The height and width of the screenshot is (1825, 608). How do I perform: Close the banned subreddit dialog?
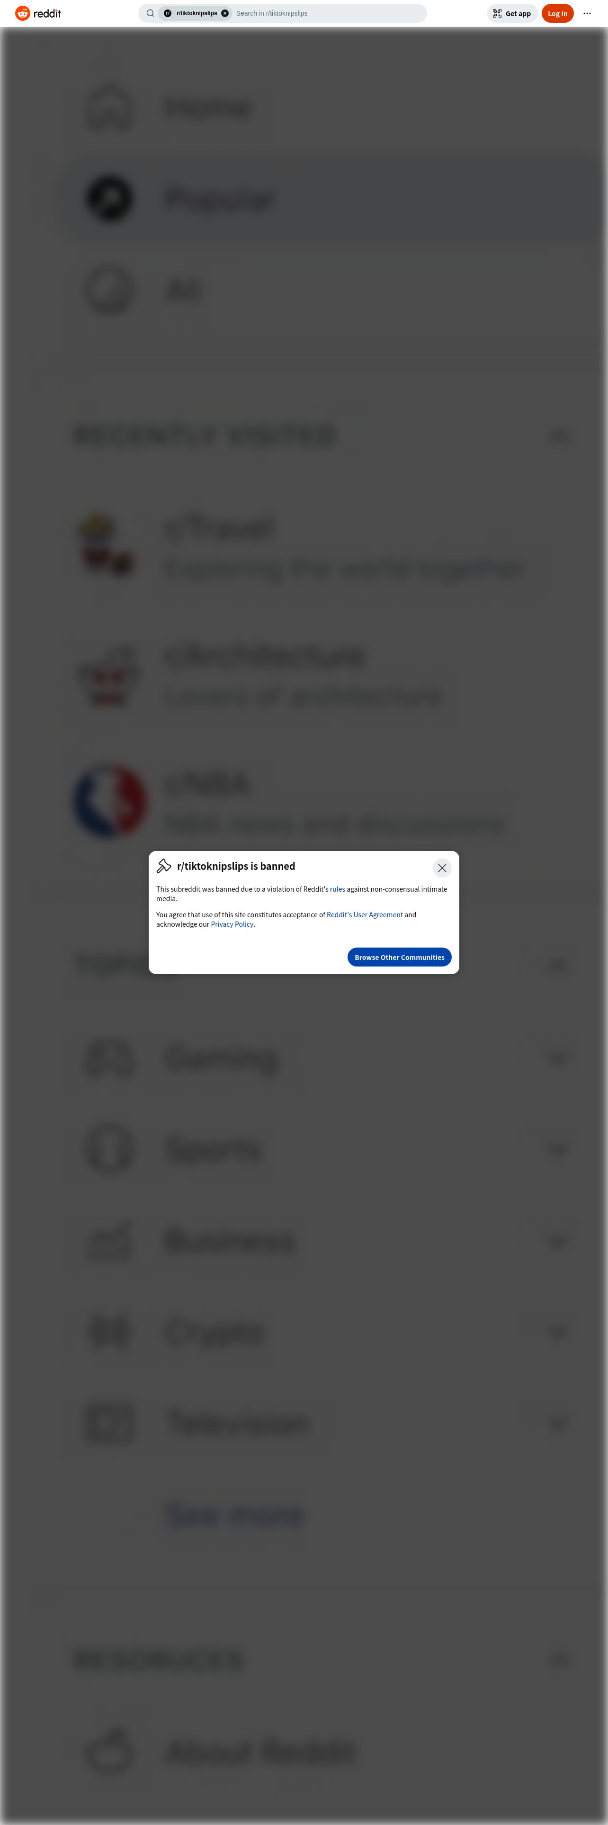pos(442,868)
